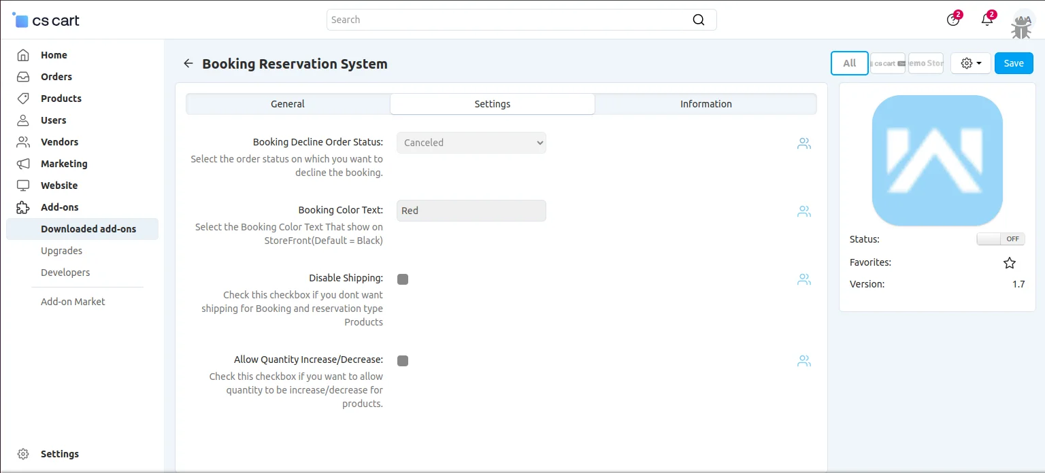Click the search magnifier icon
Viewport: 1045px width, 473px height.
698,20
